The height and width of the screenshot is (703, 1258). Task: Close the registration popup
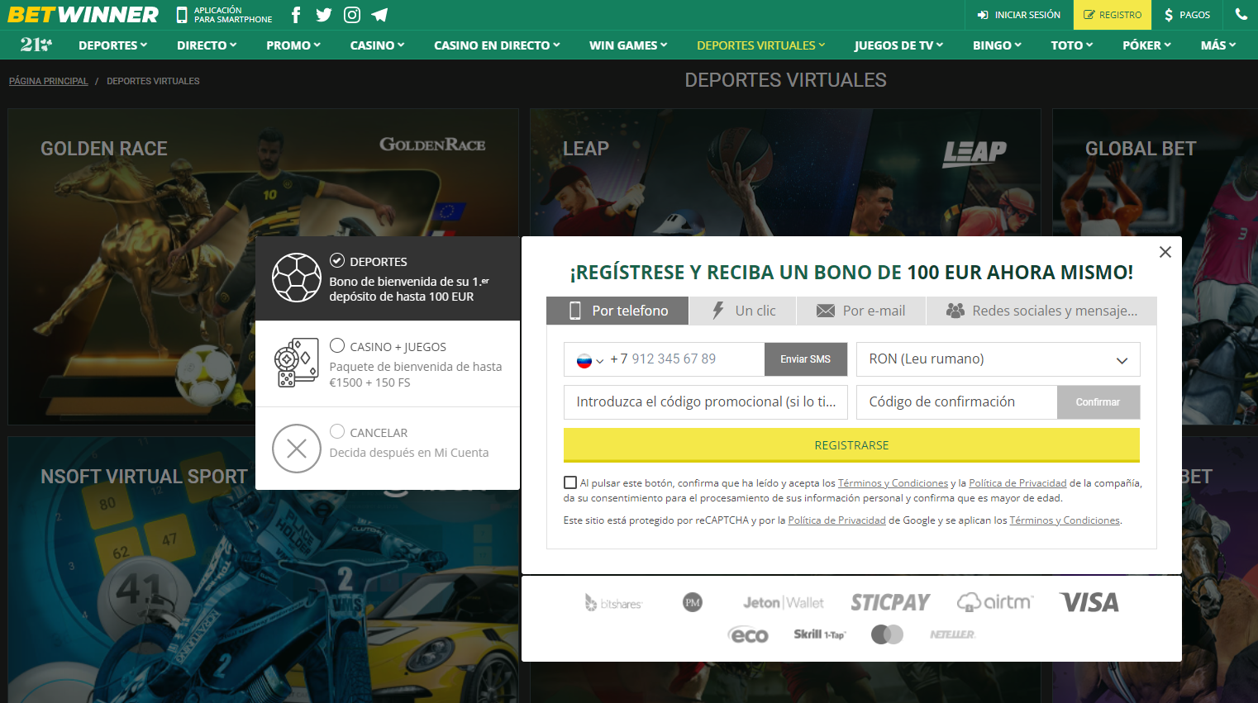pyautogui.click(x=1165, y=252)
